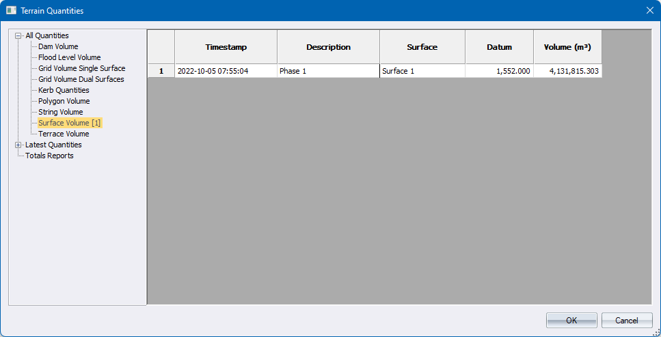The width and height of the screenshot is (661, 337).
Task: Choose Polygon Volume tree item
Action: click(64, 101)
